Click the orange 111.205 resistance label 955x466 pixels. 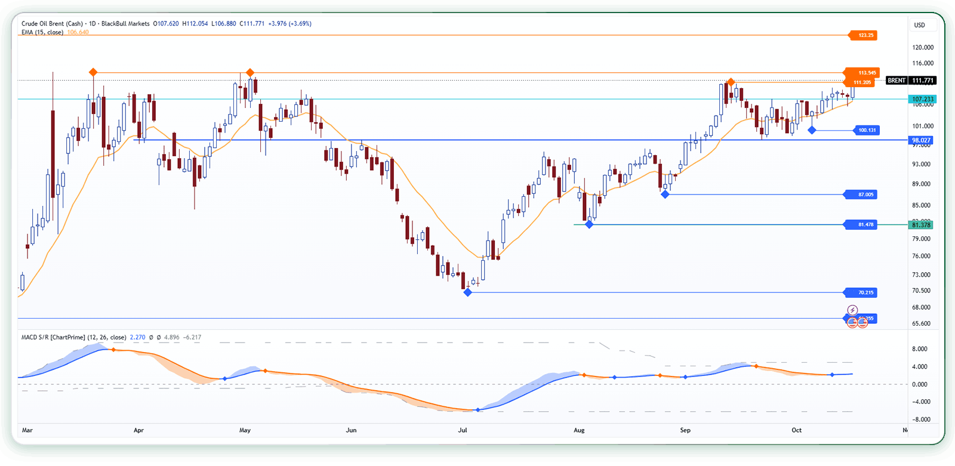[x=861, y=82]
